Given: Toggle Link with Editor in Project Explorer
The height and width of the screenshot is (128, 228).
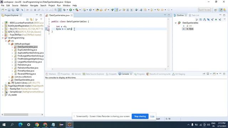Looking at the screenshot, I should click(31, 20).
